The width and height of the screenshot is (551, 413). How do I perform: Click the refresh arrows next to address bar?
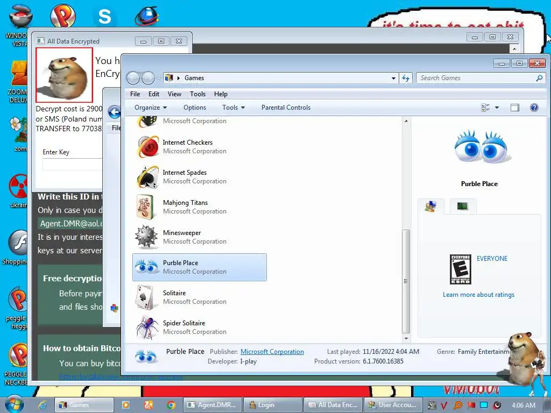coord(406,78)
